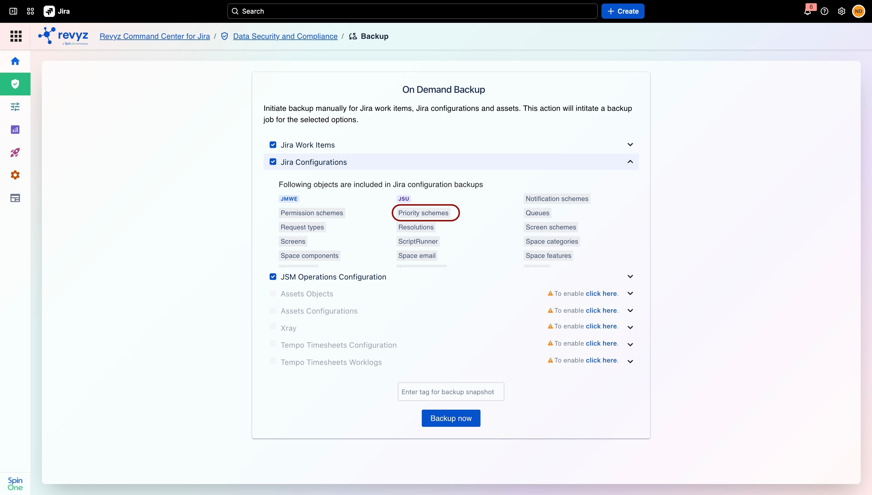
Task: Open the notifications bell
Action: coord(808,12)
